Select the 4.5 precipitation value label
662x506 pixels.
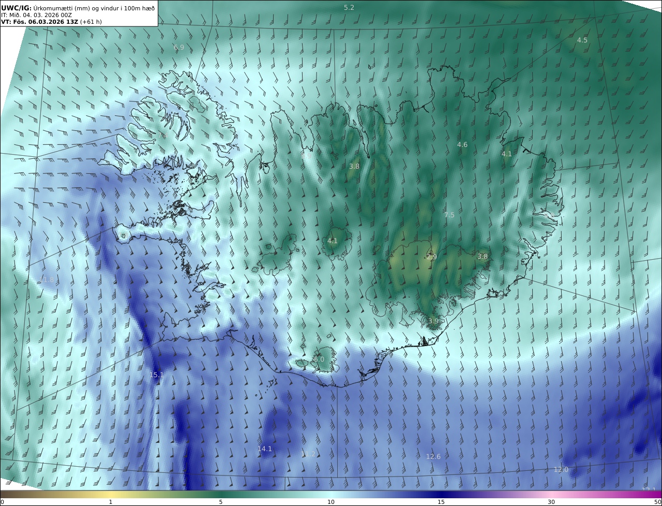tap(582, 40)
